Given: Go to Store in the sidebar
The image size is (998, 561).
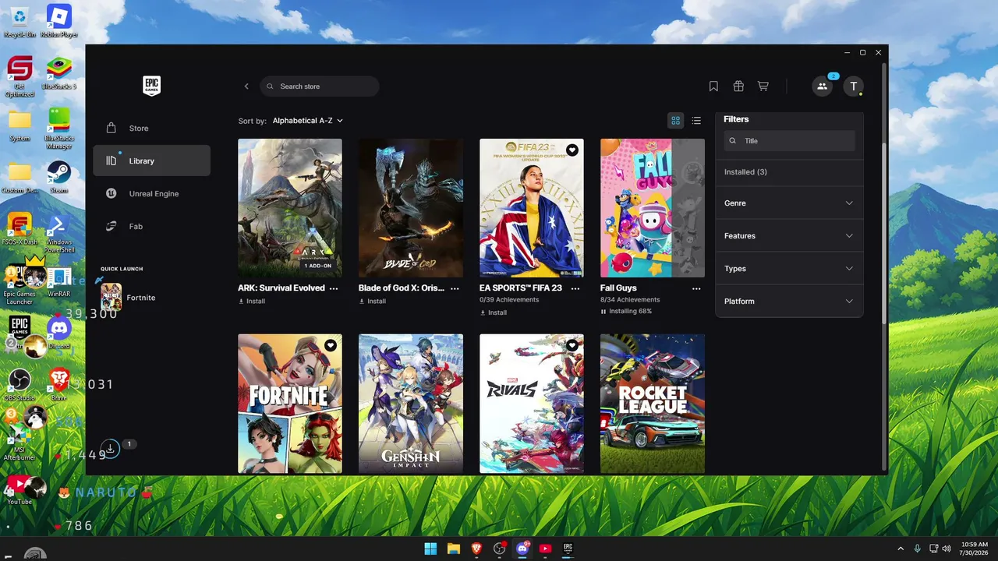Looking at the screenshot, I should click(x=151, y=129).
